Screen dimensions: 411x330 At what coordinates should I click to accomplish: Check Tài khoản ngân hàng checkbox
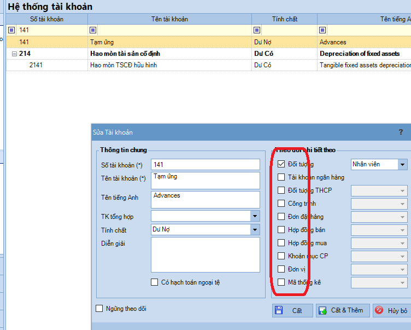281,177
